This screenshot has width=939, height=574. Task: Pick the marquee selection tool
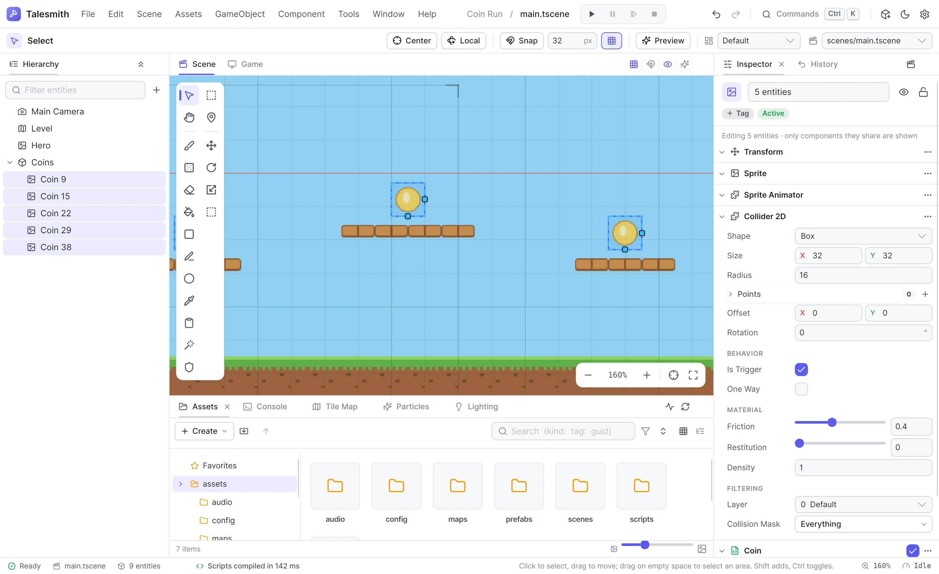click(x=211, y=95)
